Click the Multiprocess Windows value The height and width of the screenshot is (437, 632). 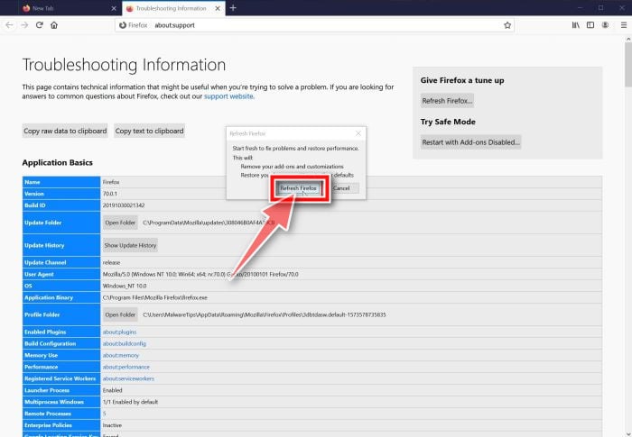(x=130, y=402)
